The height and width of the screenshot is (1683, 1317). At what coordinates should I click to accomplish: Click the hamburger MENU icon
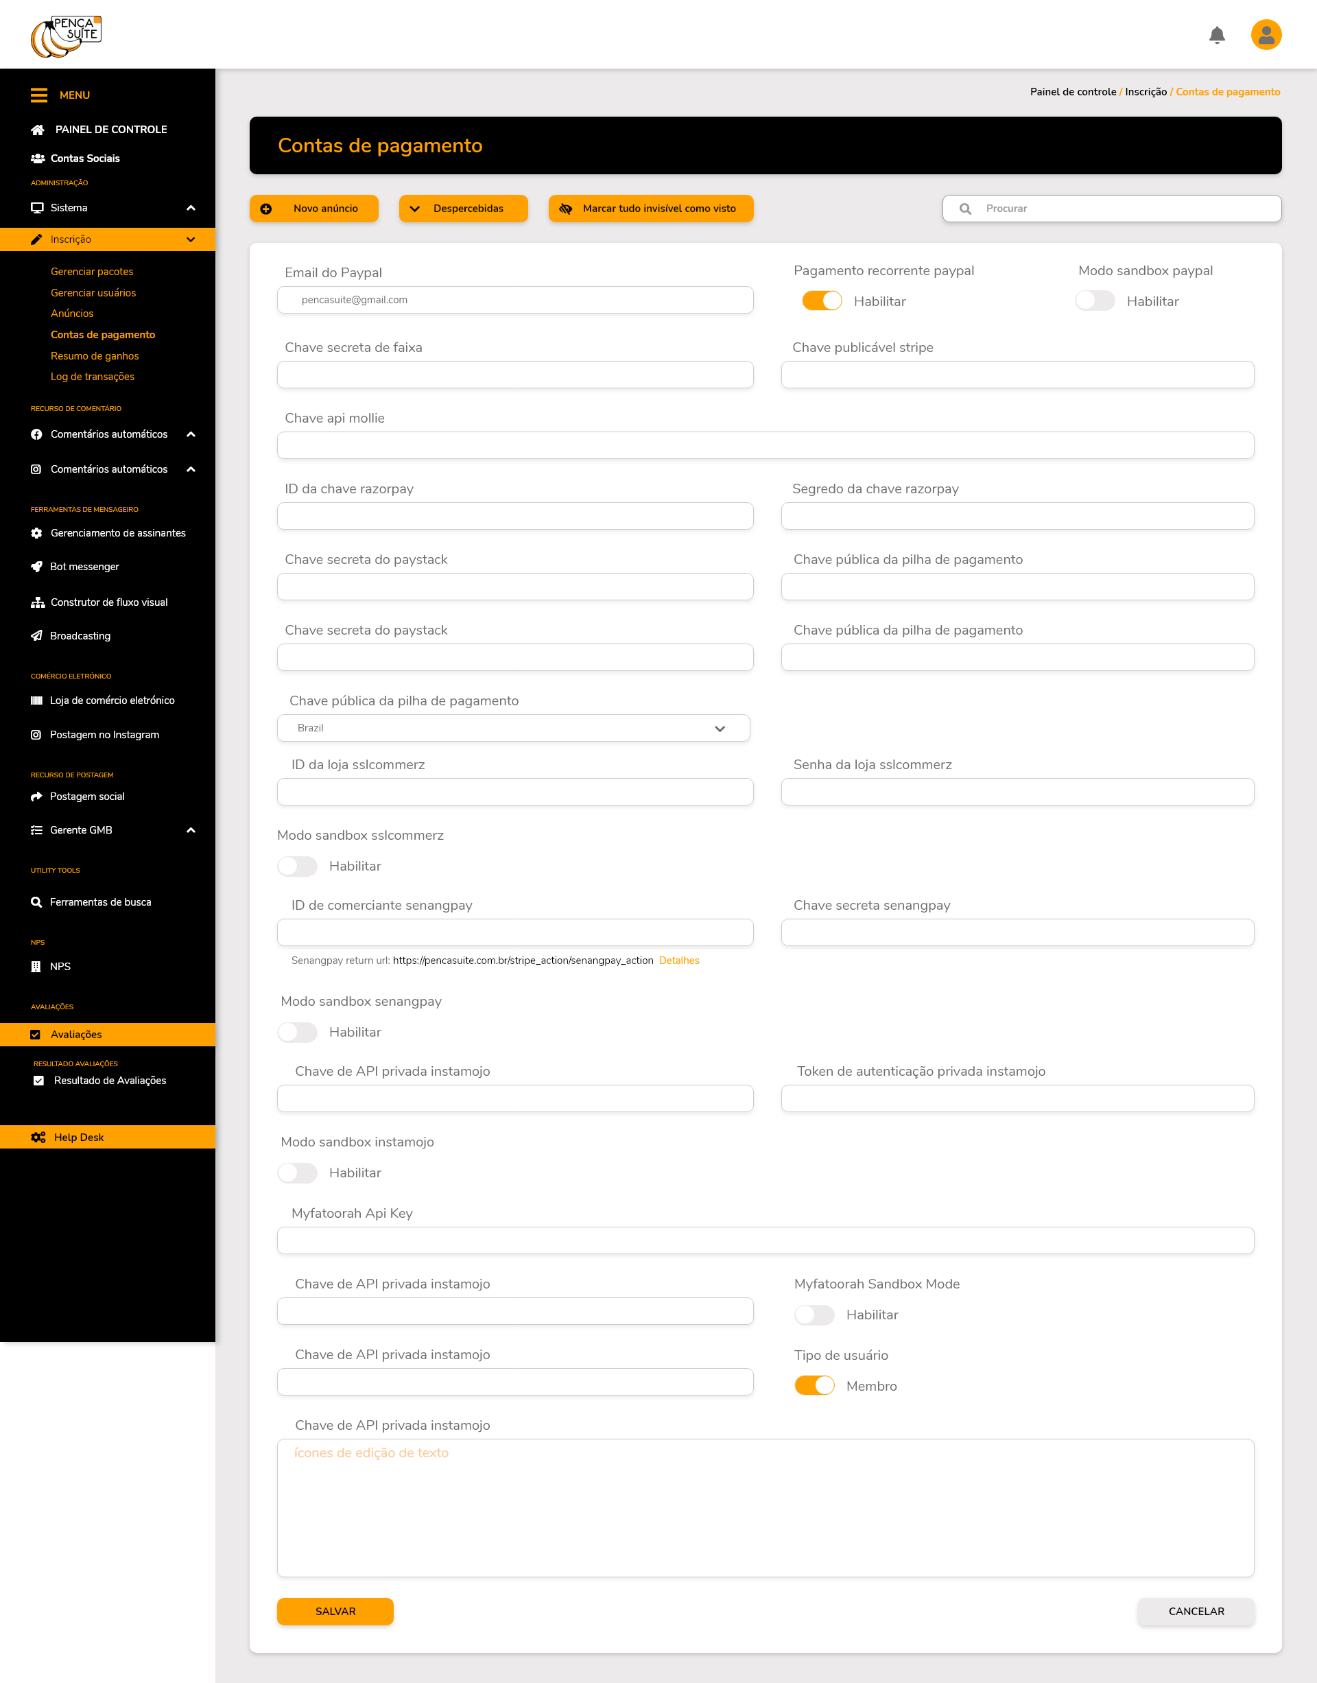coord(38,95)
